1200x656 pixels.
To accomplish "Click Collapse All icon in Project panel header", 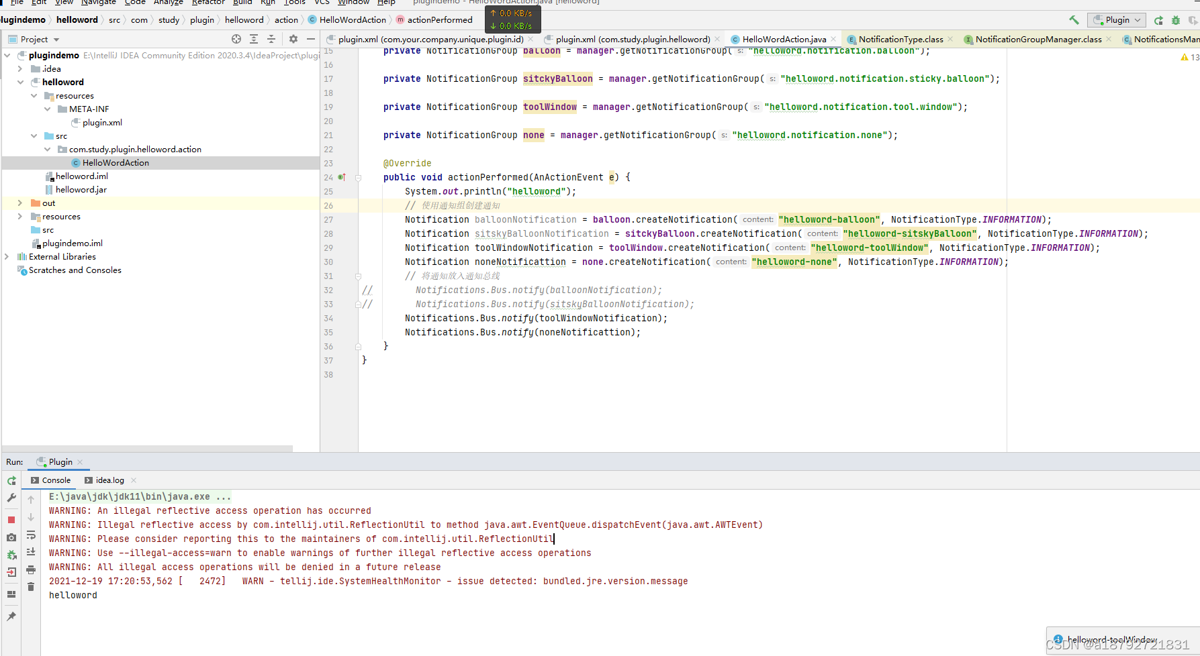I will [x=271, y=39].
